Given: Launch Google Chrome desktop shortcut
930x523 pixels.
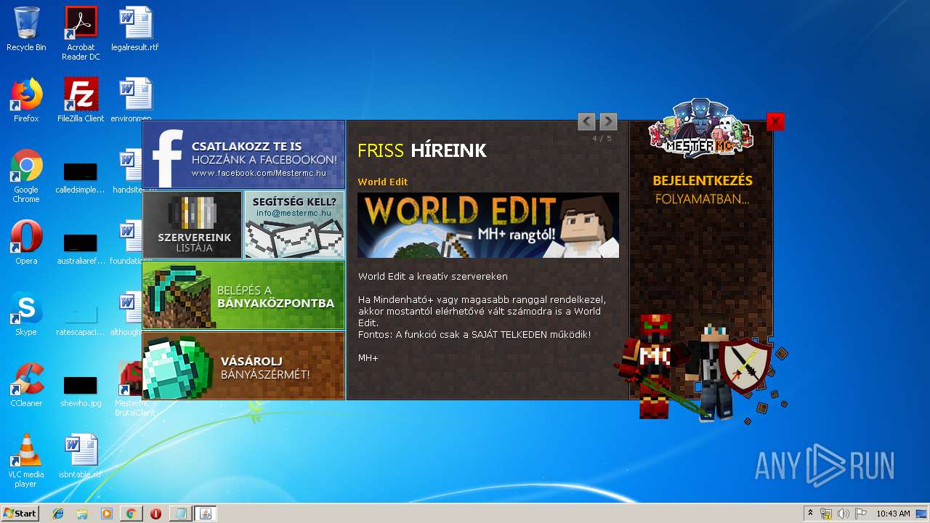Looking at the screenshot, I should [x=26, y=176].
